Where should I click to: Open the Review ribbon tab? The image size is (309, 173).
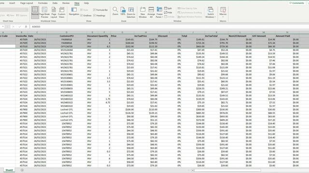tap(66, 3)
